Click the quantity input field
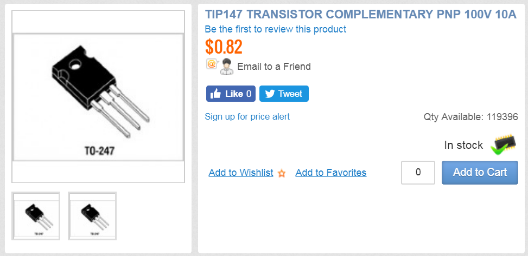Viewport: 528px width, 256px height. [x=418, y=172]
